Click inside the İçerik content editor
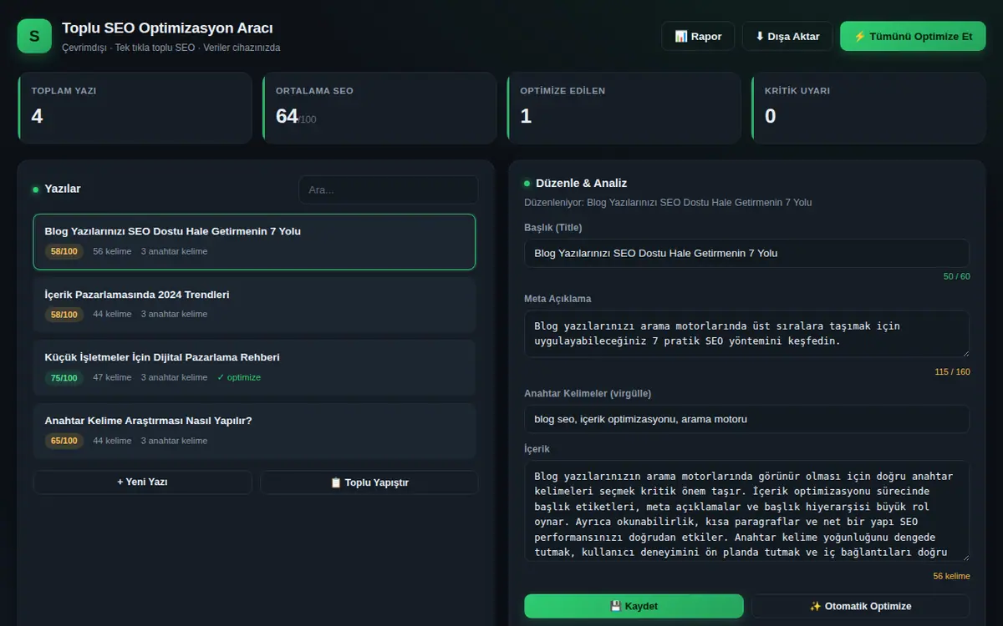1003x626 pixels. (x=747, y=511)
